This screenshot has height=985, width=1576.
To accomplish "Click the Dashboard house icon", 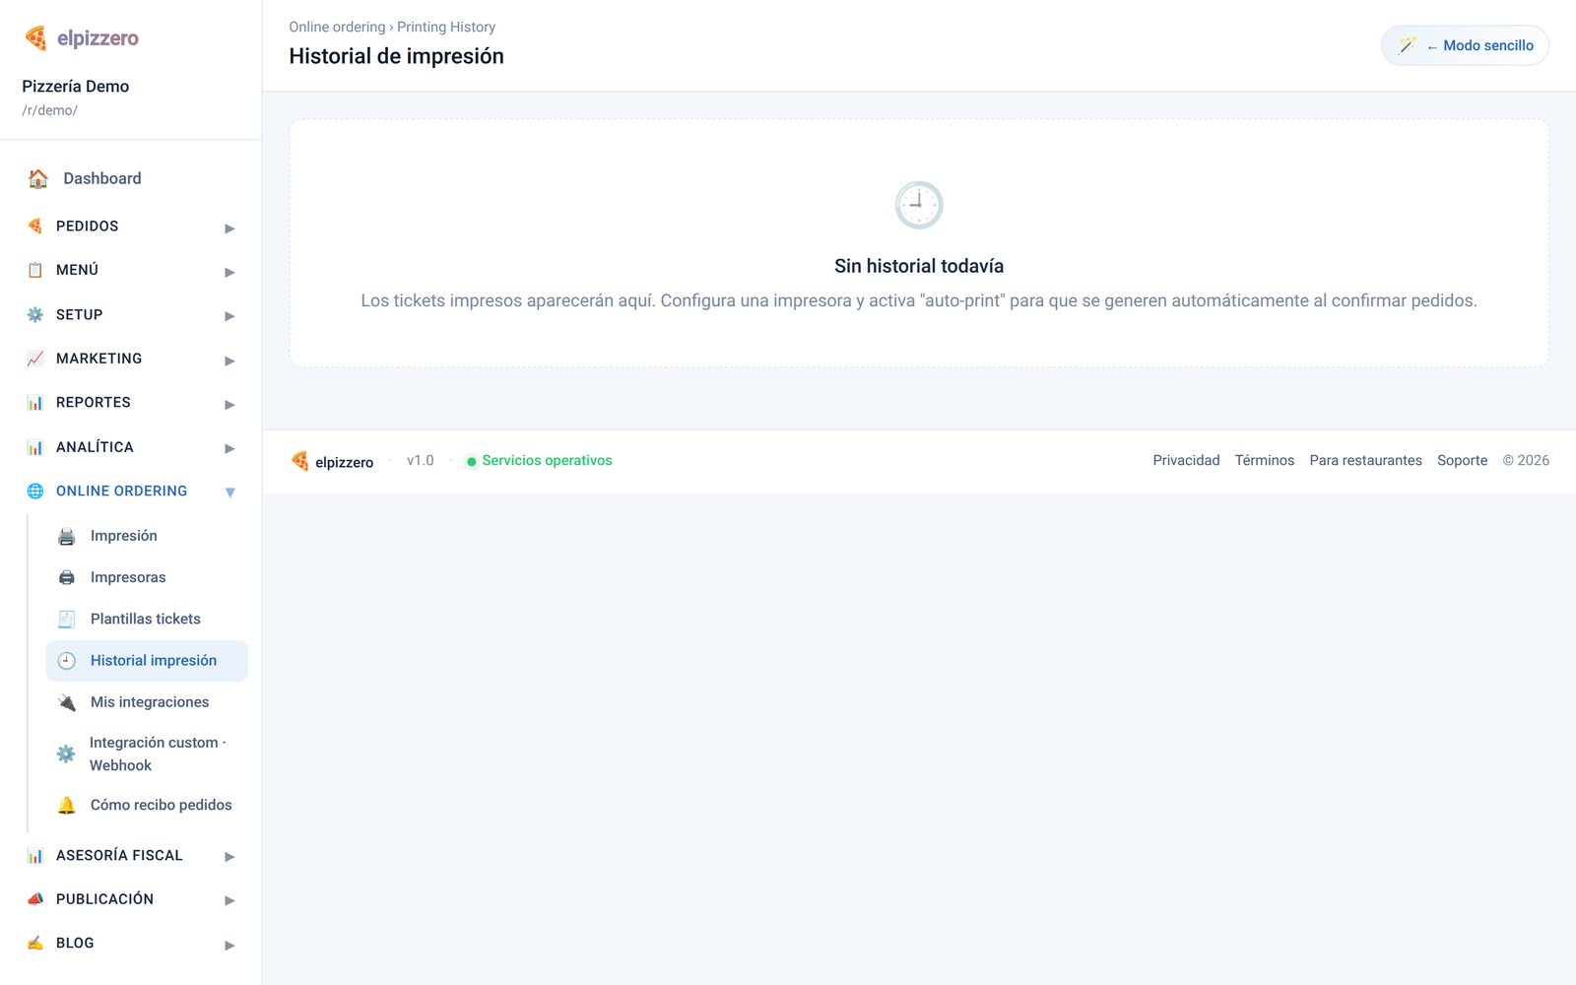I will [x=38, y=178].
